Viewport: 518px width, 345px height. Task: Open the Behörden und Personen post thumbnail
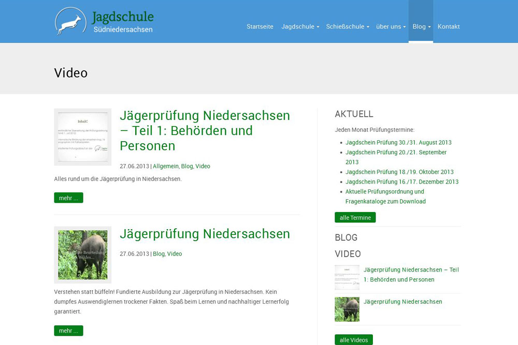83,137
